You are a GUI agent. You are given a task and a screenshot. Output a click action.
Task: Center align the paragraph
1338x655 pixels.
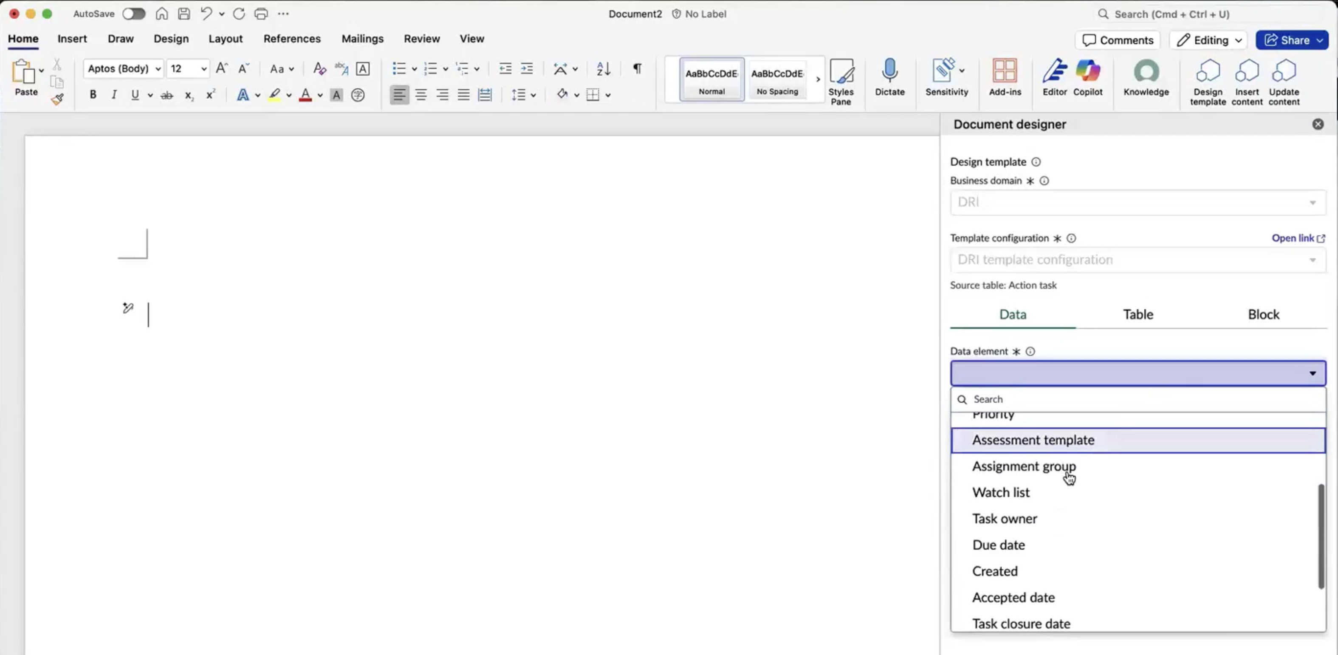(x=421, y=95)
